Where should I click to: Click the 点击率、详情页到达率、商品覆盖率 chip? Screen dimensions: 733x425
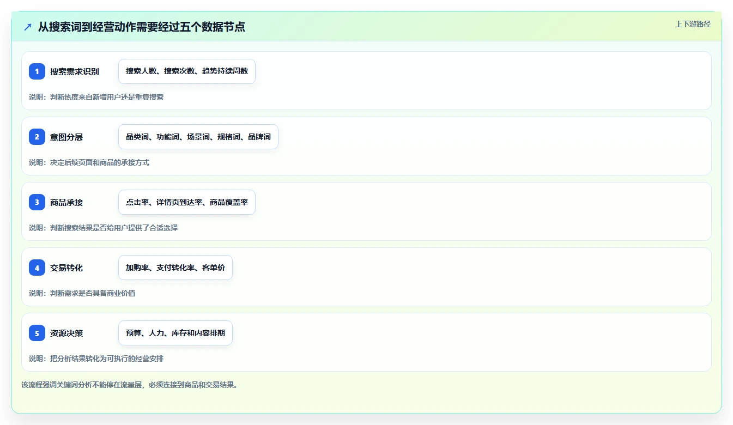point(187,202)
